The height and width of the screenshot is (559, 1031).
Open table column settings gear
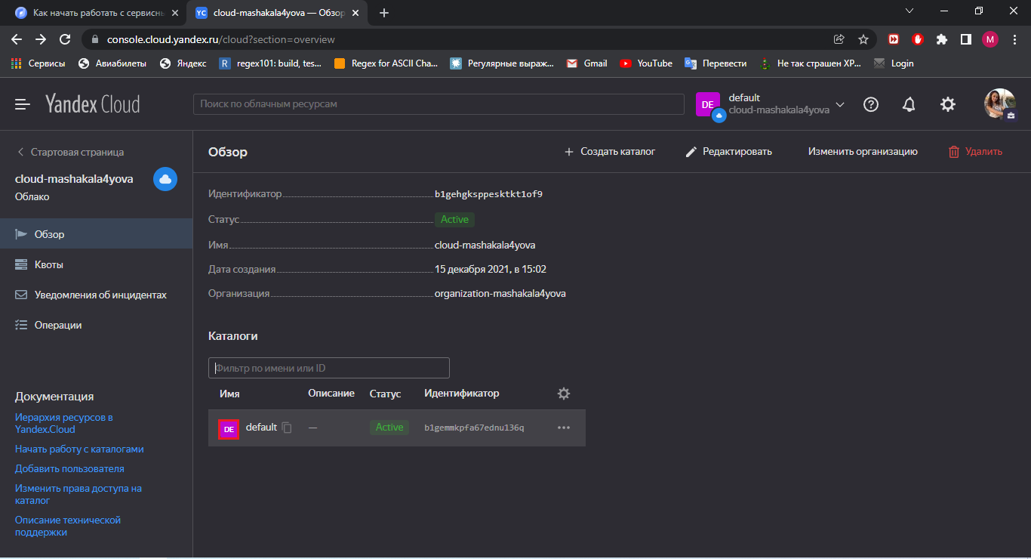tap(564, 394)
